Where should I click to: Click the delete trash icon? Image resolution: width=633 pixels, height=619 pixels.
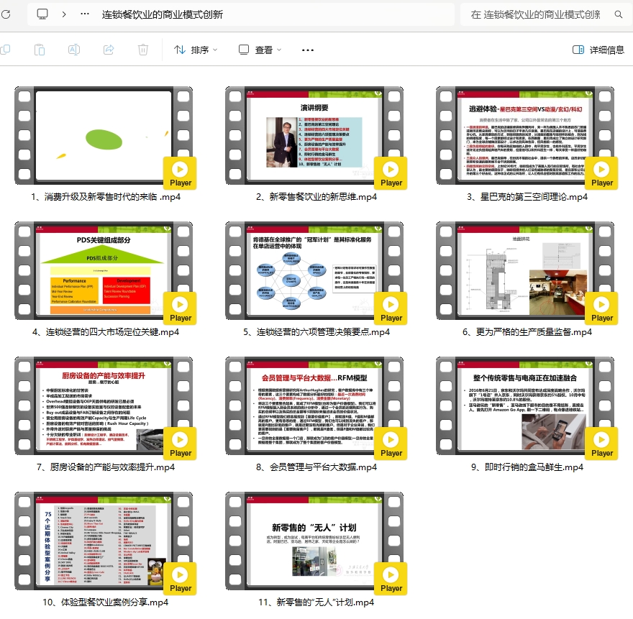pos(143,50)
